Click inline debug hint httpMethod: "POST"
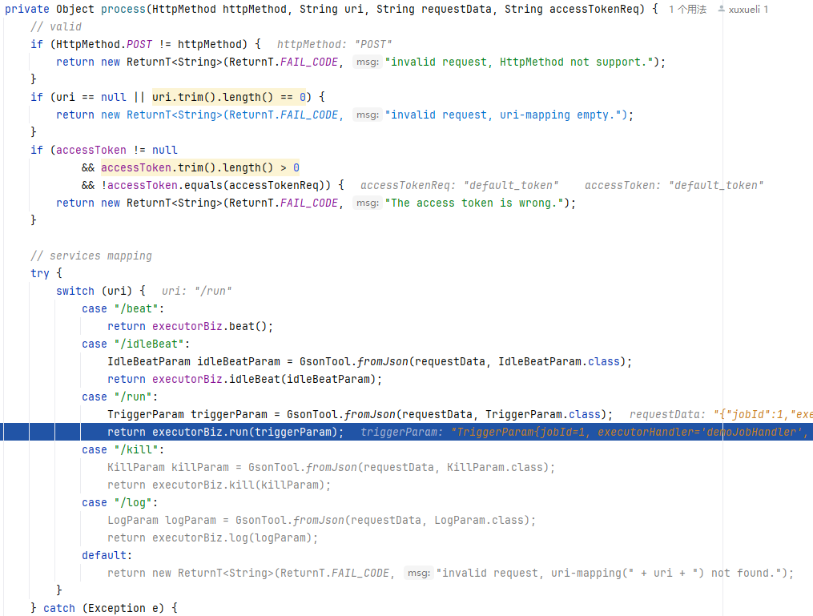The width and height of the screenshot is (813, 616). 335,44
